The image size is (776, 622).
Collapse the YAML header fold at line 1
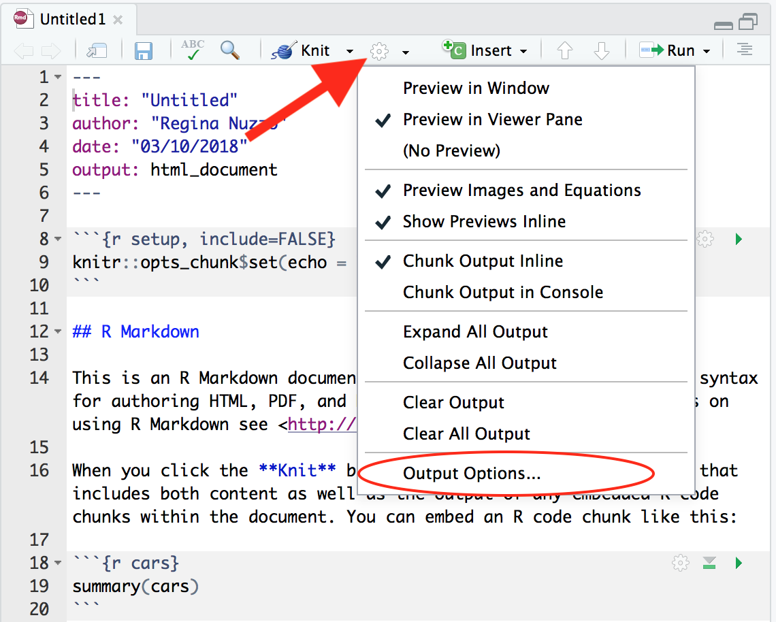pyautogui.click(x=58, y=77)
